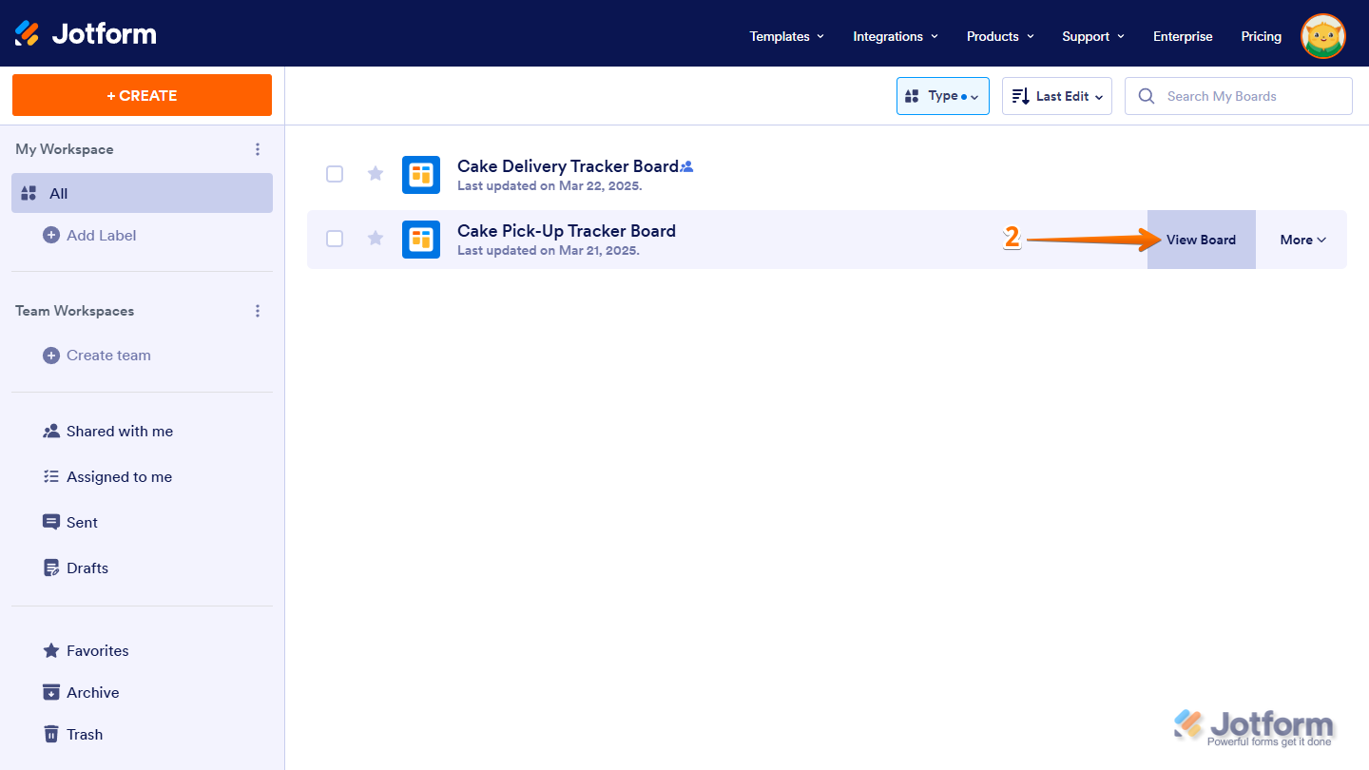This screenshot has height=770, width=1369.
Task: Check the Cake Pick-Up Tracker Board checkbox
Action: (335, 239)
